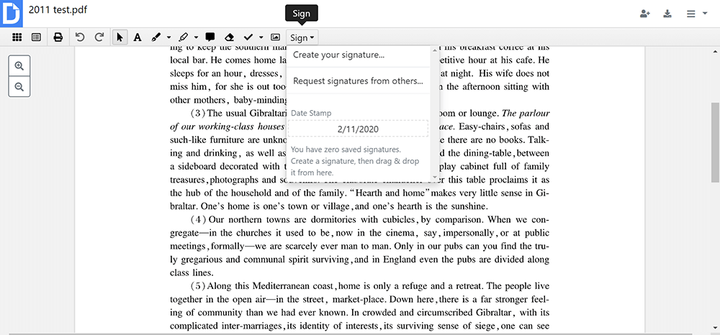Insert an image using picture icon
This screenshot has width=720, height=335.
point(275,37)
